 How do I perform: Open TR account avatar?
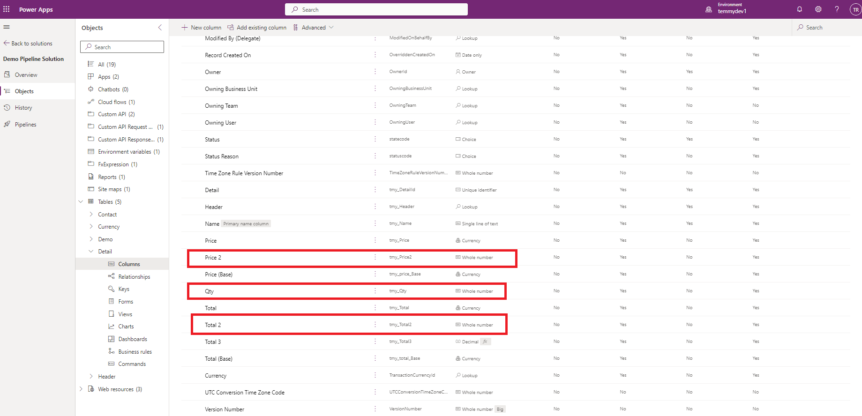tap(855, 9)
